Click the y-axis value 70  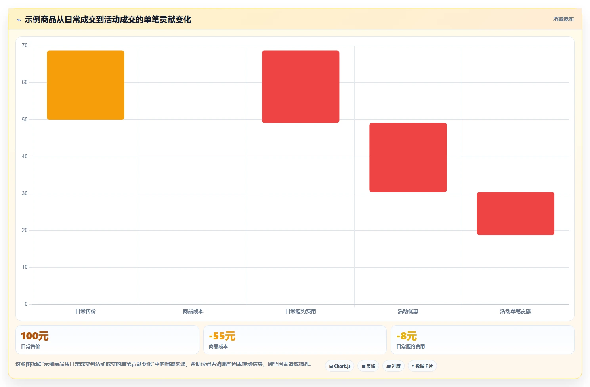25,46
